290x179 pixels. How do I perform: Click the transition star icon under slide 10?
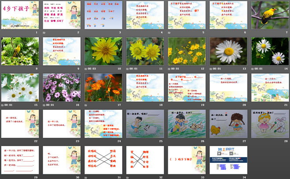(86, 69)
